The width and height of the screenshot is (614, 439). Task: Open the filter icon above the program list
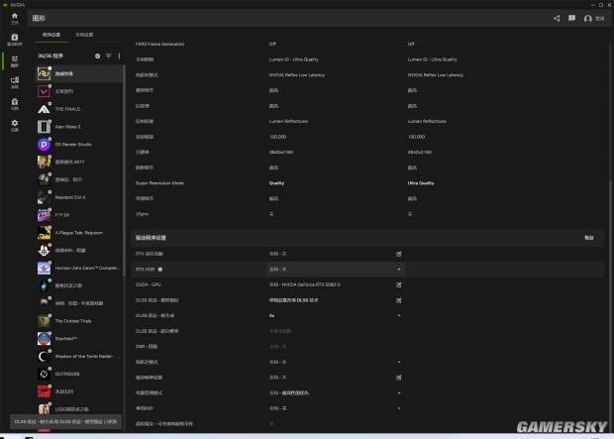pyautogui.click(x=109, y=56)
